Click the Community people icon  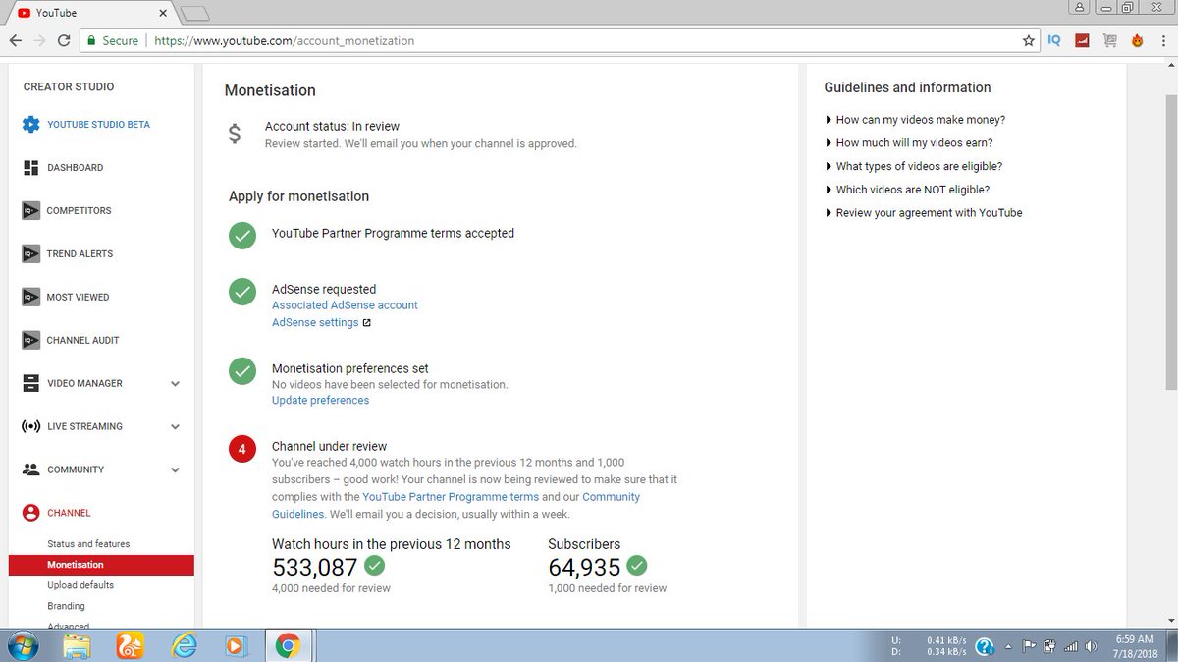pos(30,469)
